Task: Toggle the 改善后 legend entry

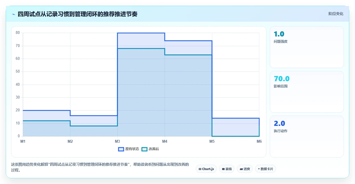Action: pos(150,149)
